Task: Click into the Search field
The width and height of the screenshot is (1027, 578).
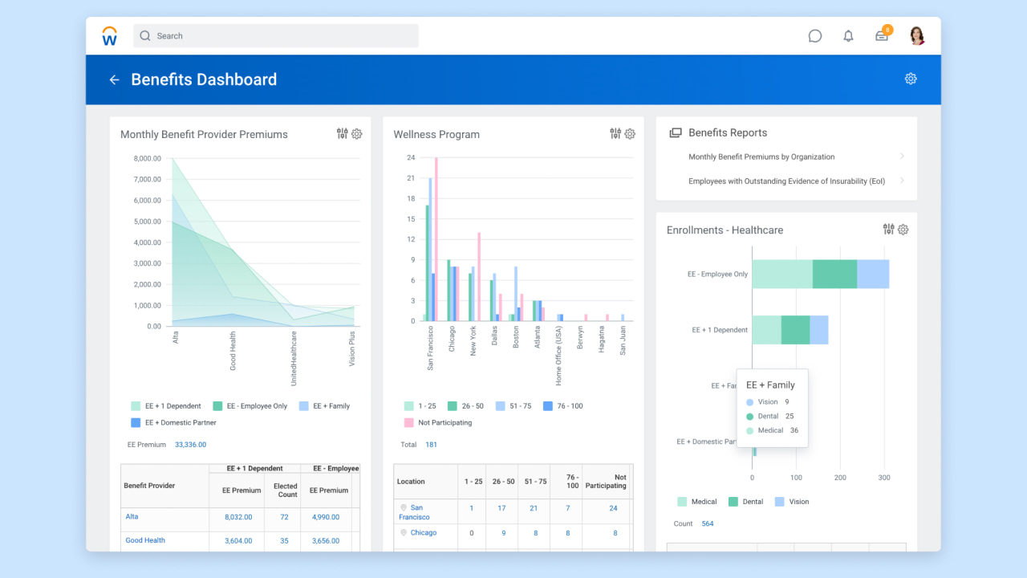Action: [276, 36]
